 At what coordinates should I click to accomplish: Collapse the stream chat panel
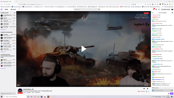click(x=153, y=13)
